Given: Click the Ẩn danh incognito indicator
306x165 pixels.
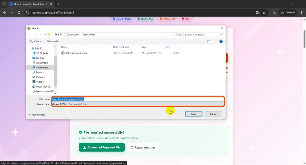Looking at the screenshot, I should [x=288, y=12].
